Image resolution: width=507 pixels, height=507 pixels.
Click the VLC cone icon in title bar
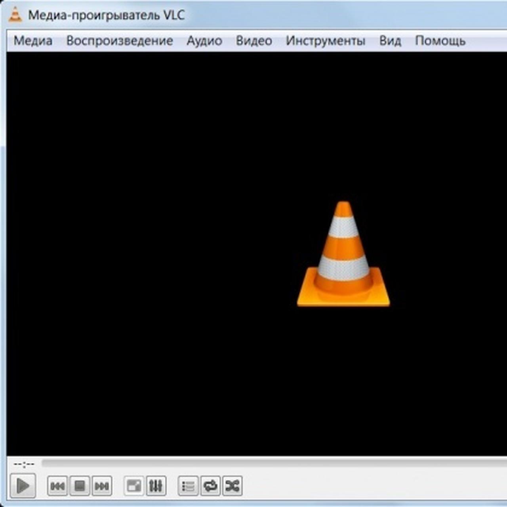(x=15, y=15)
